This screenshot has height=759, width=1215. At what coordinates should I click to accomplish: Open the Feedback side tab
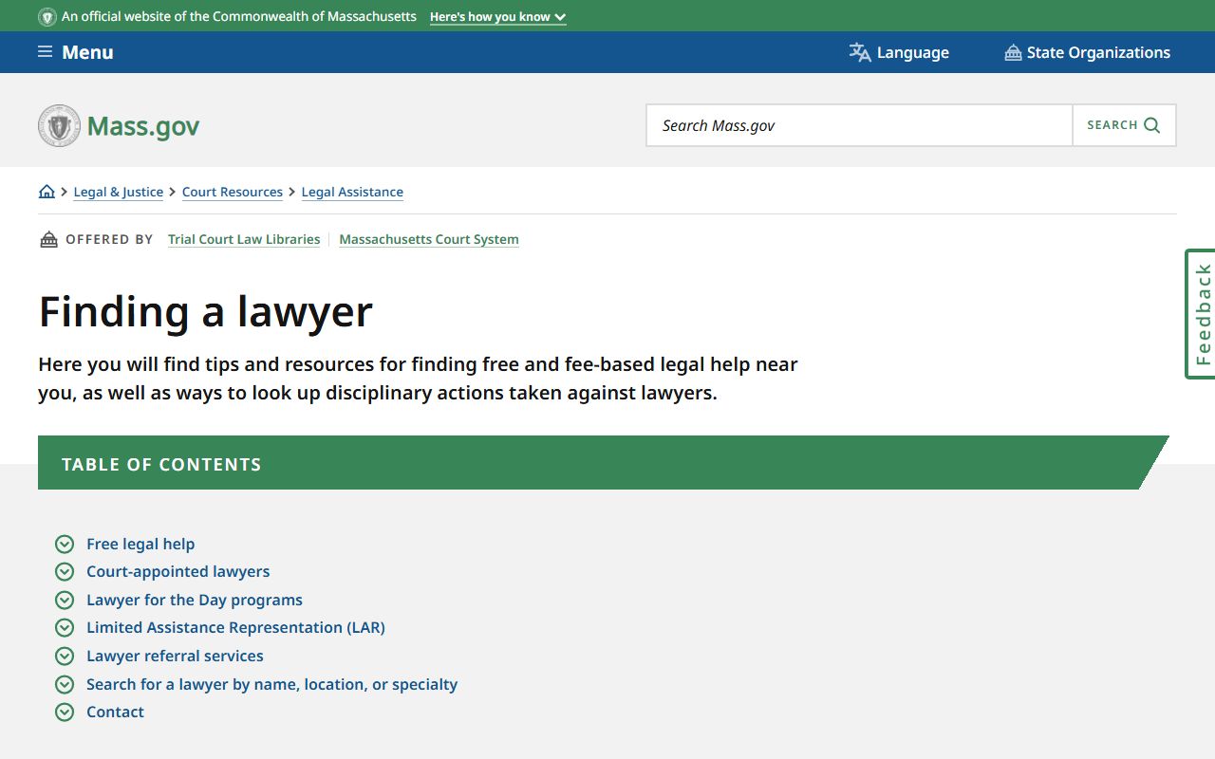tap(1201, 314)
